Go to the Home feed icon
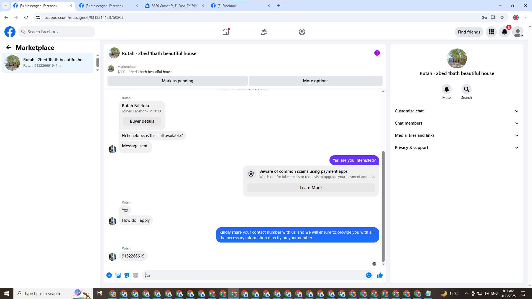The width and height of the screenshot is (532, 299). 226,32
